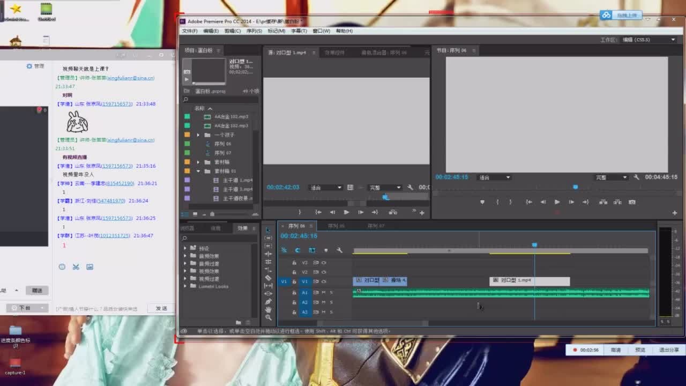Play the Source monitor clip
Screen dimensions: 686x386
[x=346, y=212]
